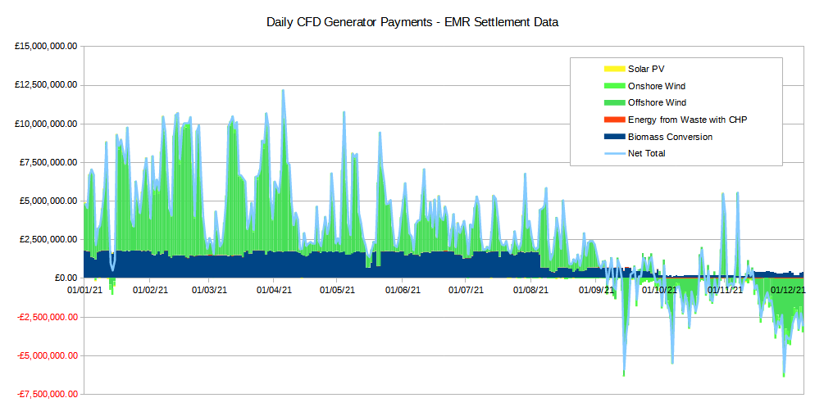Select the Energy from Waste with CHP label

pyautogui.click(x=687, y=120)
